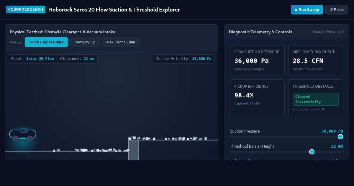Click the robot vacuum graphic in testbed
The width and height of the screenshot is (354, 186).
coord(23,135)
